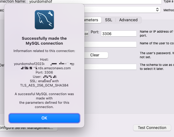Click "The user's password" help text
The height and width of the screenshot is (137, 174).
coord(157,55)
